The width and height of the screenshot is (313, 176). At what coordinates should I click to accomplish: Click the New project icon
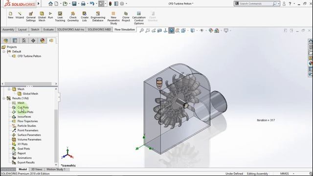(11, 15)
